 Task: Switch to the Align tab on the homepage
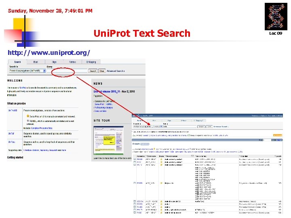tap(54, 62)
